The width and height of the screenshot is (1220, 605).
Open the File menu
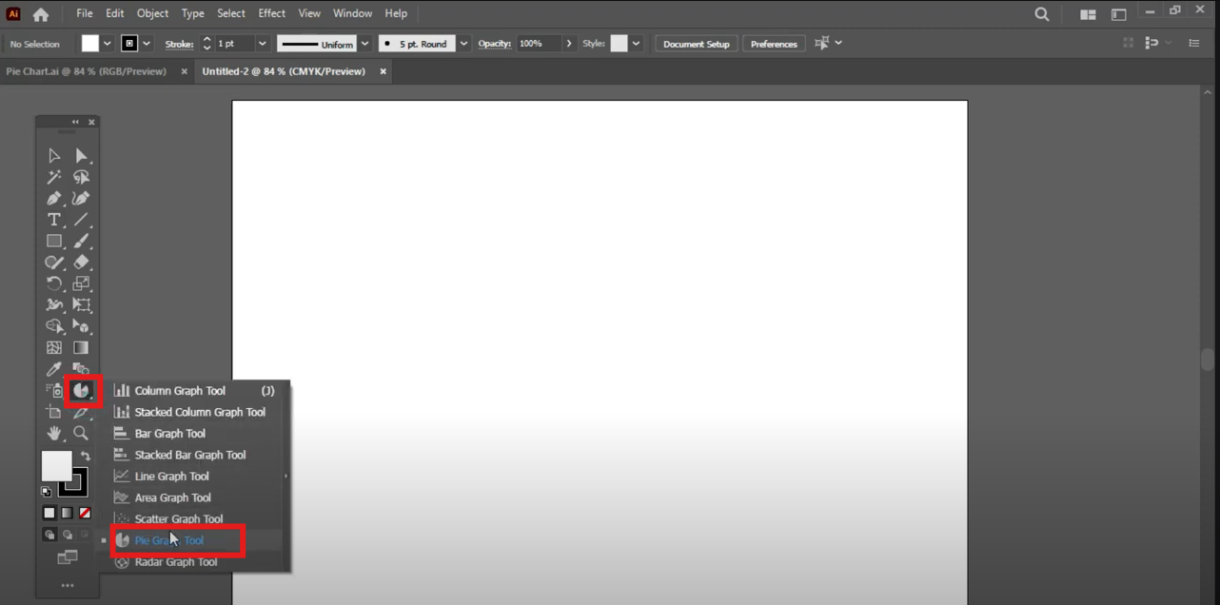click(x=85, y=13)
